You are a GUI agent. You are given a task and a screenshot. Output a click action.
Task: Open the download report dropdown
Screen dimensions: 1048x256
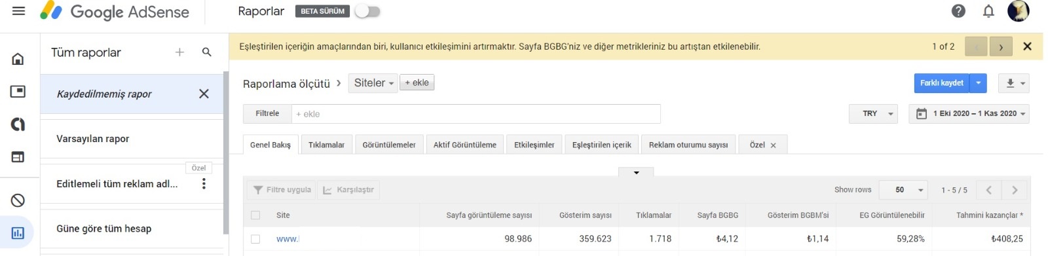point(1013,83)
